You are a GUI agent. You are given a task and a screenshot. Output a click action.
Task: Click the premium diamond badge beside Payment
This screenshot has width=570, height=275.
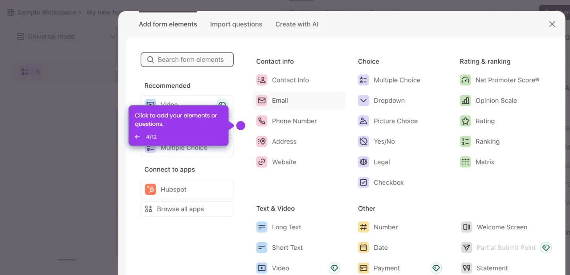pos(436,268)
